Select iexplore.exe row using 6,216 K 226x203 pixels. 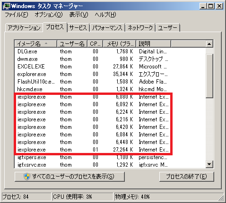(110, 119)
